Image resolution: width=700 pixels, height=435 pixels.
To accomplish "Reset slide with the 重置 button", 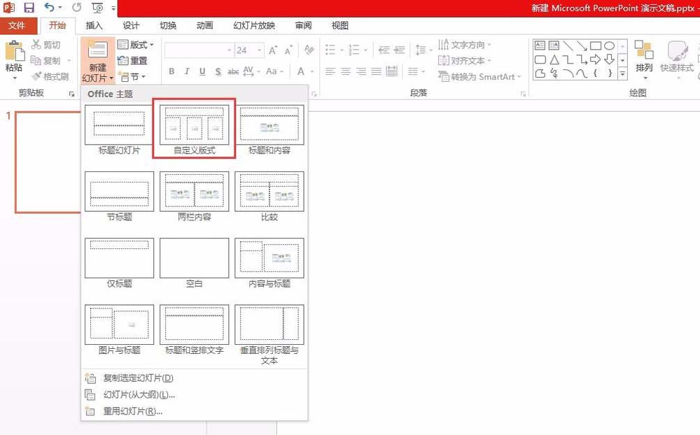I will tap(132, 61).
